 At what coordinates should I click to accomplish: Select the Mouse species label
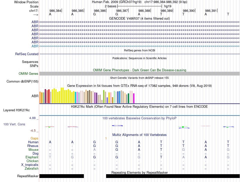(x=33, y=150)
